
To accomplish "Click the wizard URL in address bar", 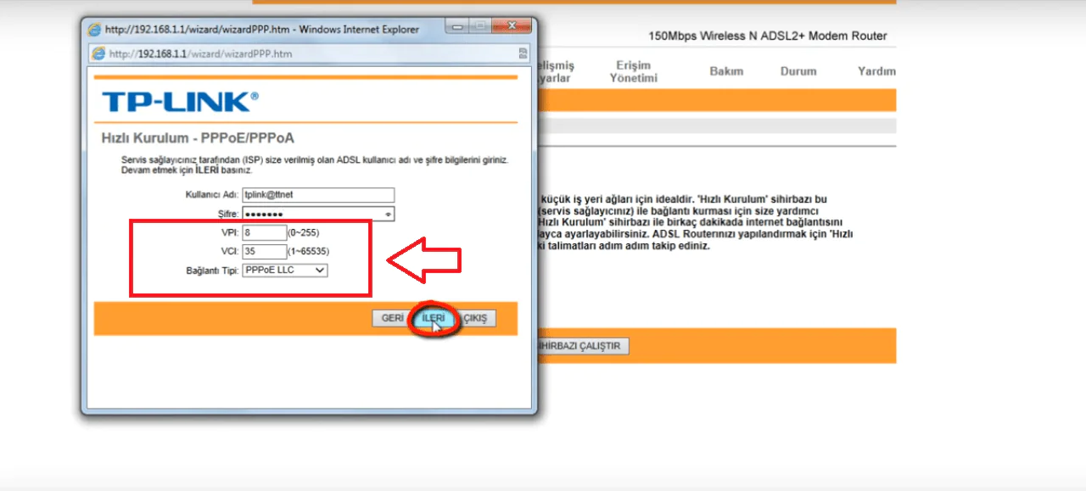I will [200, 53].
